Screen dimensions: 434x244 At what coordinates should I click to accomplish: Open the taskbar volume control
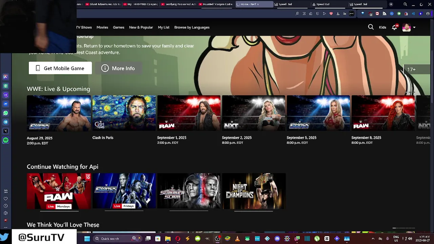click(x=410, y=239)
